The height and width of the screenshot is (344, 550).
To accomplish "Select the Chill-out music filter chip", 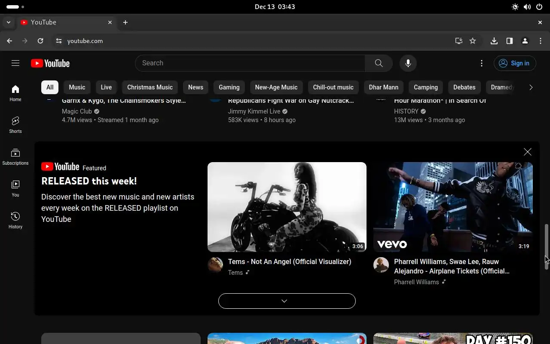I will [x=333, y=87].
